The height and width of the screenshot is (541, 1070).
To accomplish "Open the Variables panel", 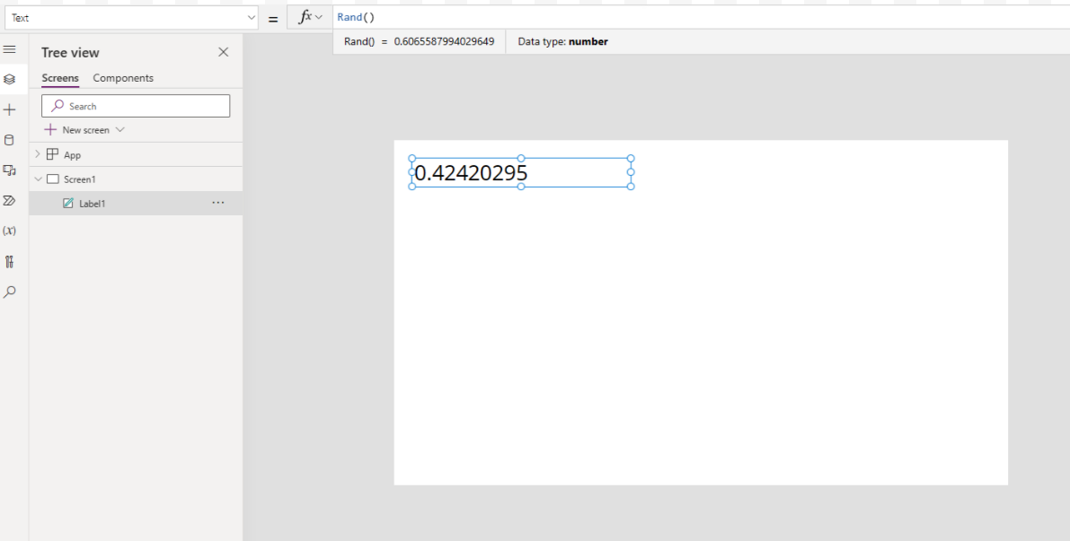I will [x=10, y=231].
